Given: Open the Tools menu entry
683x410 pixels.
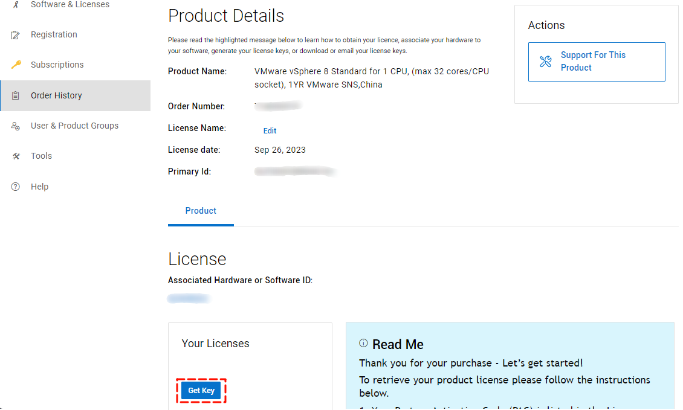Looking at the screenshot, I should [x=41, y=156].
